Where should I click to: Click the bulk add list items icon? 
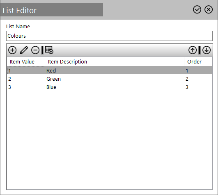click(49, 50)
